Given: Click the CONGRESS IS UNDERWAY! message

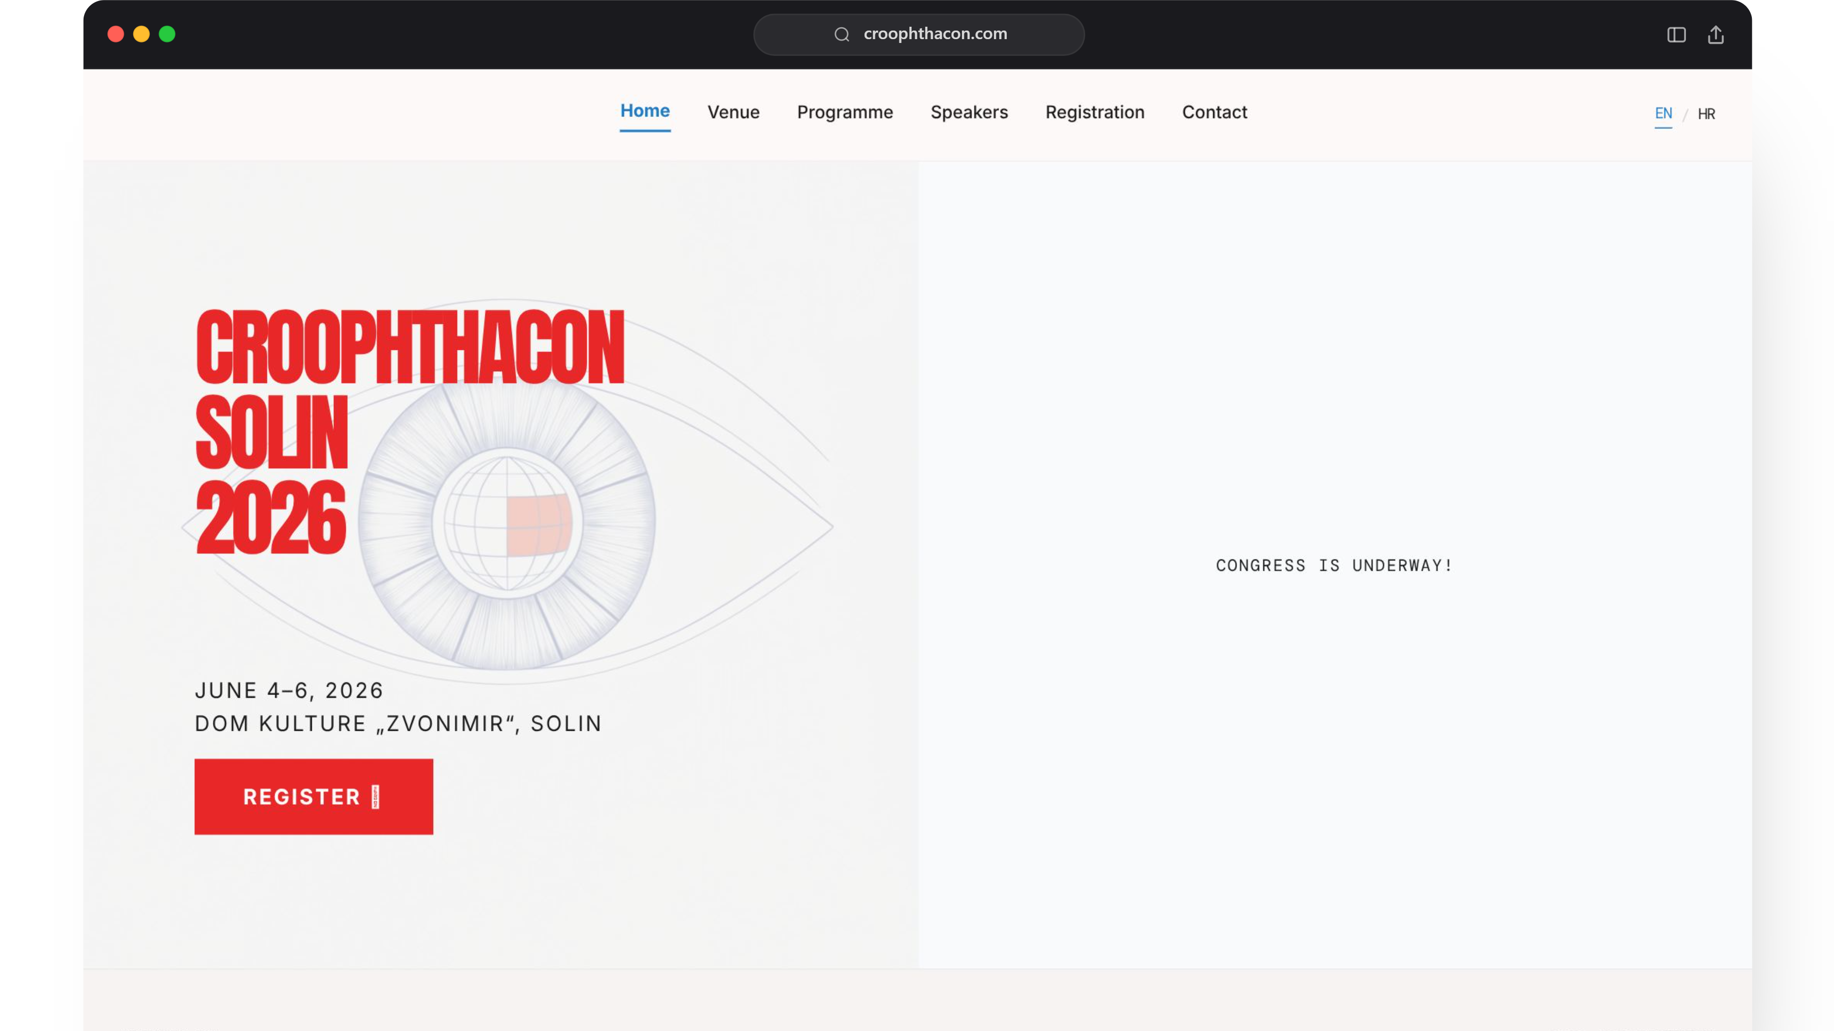Looking at the screenshot, I should click(x=1333, y=565).
